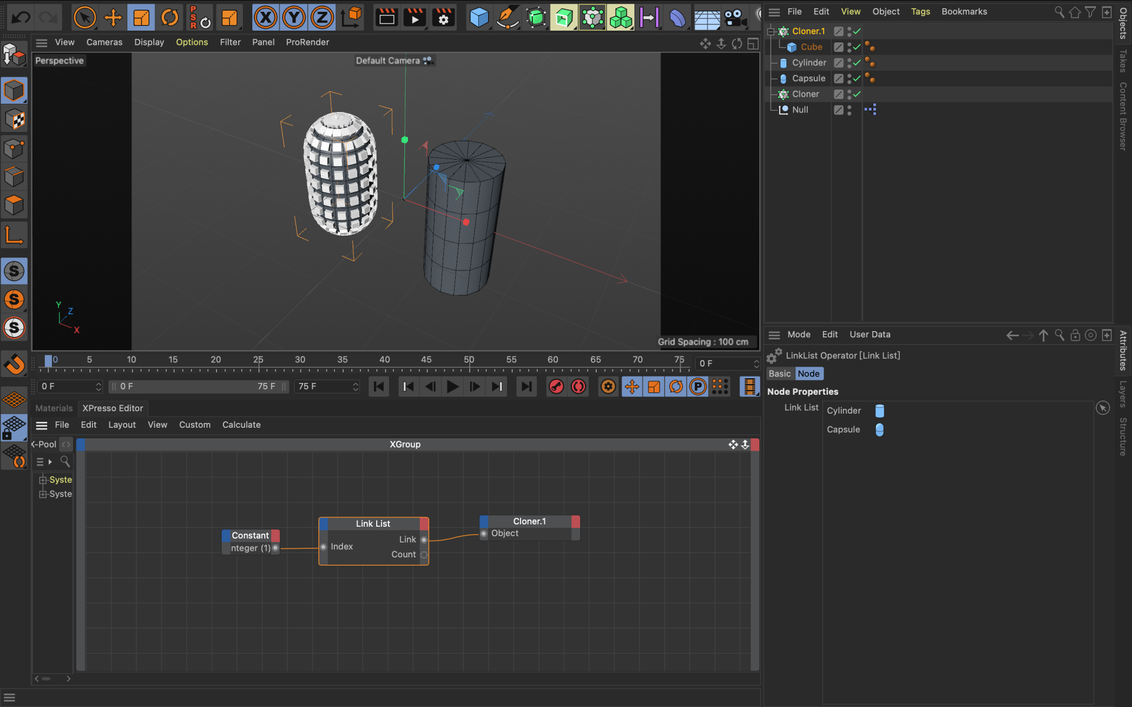Image resolution: width=1132 pixels, height=707 pixels.
Task: Click the XPresso tag on Null object
Action: 870,110
